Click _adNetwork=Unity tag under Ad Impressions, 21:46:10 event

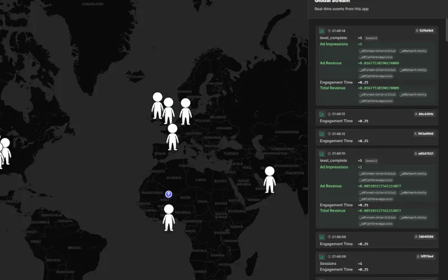[x=413, y=174]
